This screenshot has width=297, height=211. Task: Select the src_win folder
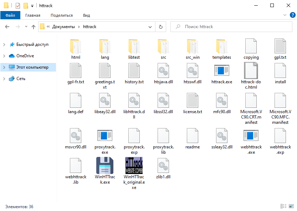pos(193,49)
